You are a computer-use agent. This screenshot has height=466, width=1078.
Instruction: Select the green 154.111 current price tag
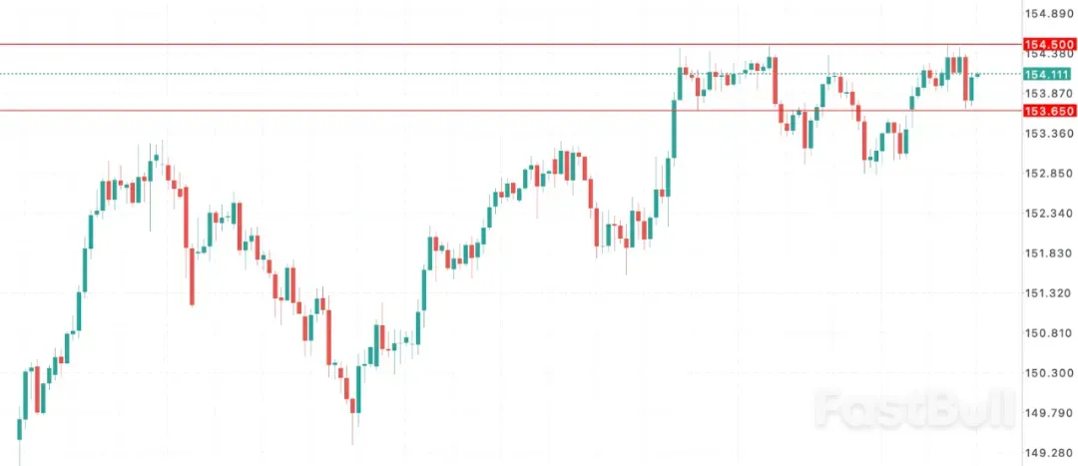(x=1048, y=74)
